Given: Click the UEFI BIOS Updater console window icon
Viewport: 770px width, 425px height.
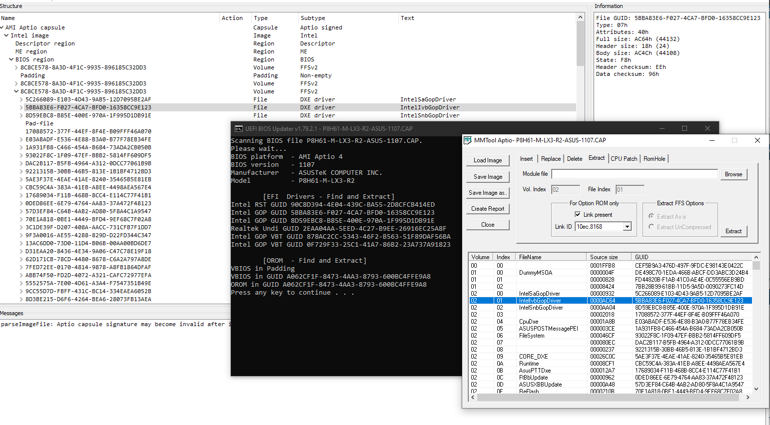Looking at the screenshot, I should (x=239, y=128).
